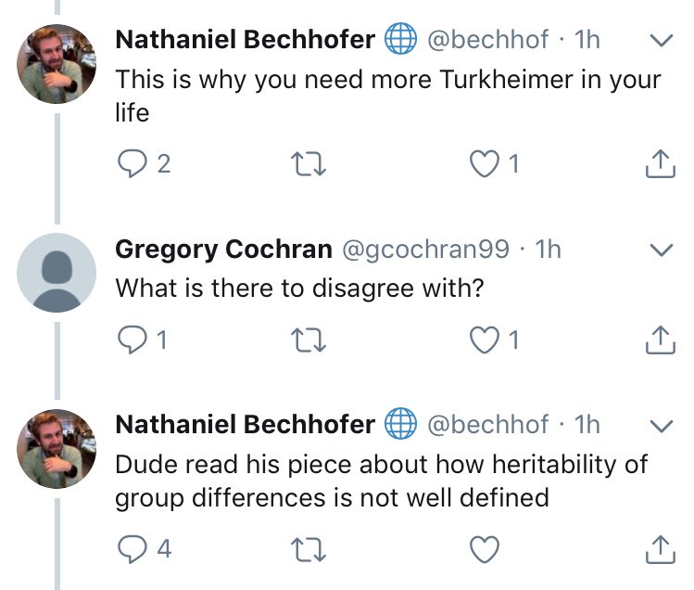View Gregory Cochran's default avatar
Screen dimensions: 694x590
pos(57,273)
